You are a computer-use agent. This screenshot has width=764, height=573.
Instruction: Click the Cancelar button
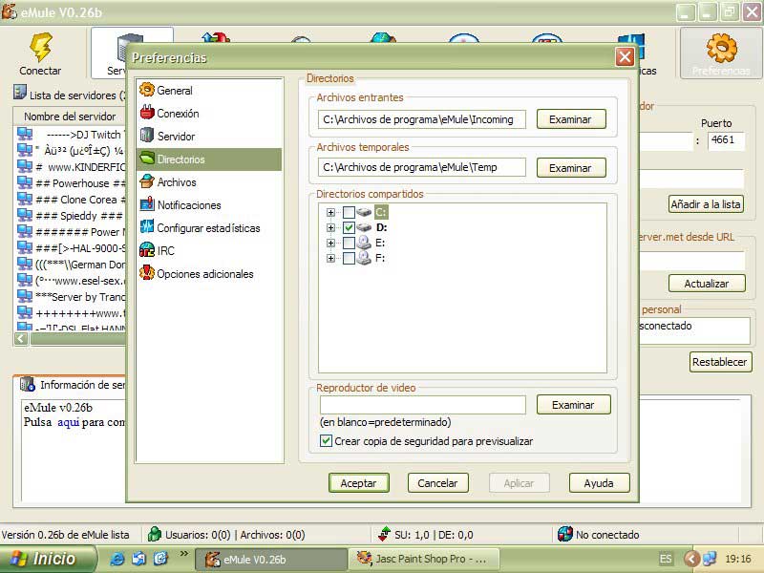pos(437,483)
